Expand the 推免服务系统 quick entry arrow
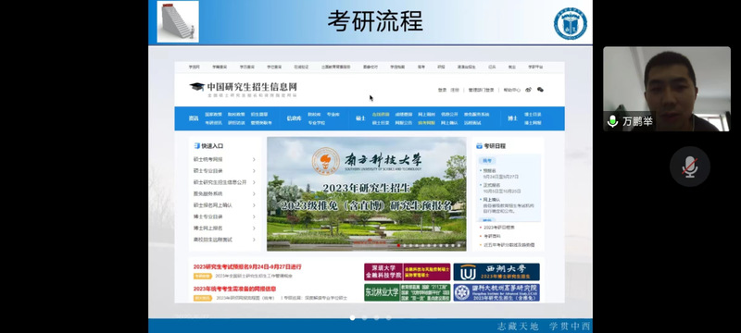This screenshot has height=333, width=741. click(x=254, y=194)
